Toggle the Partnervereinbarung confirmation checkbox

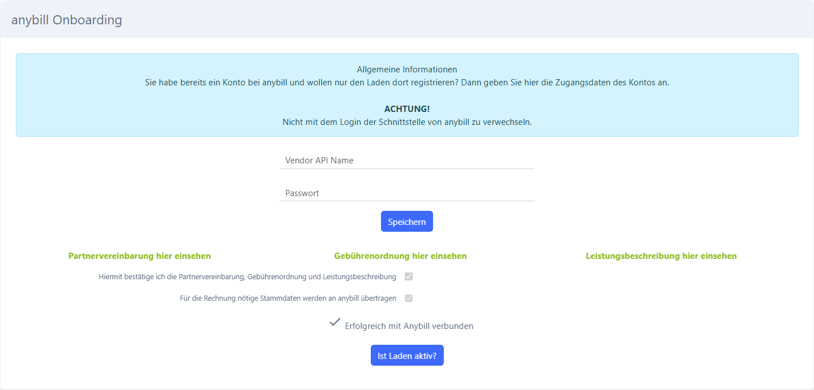pos(409,277)
